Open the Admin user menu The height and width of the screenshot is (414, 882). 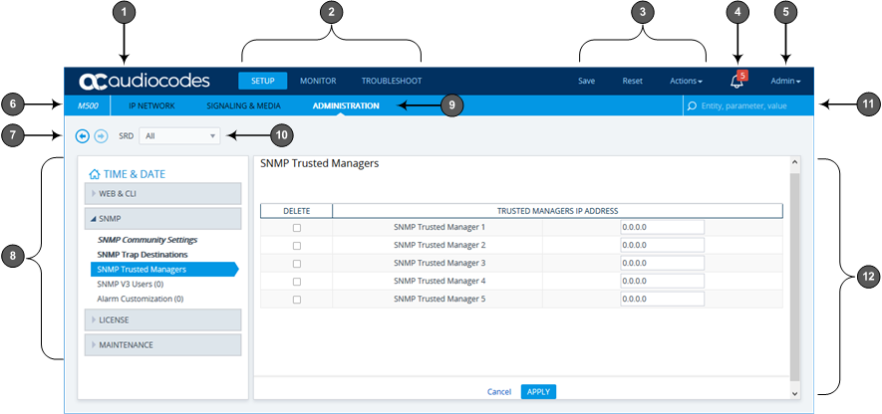tap(785, 81)
